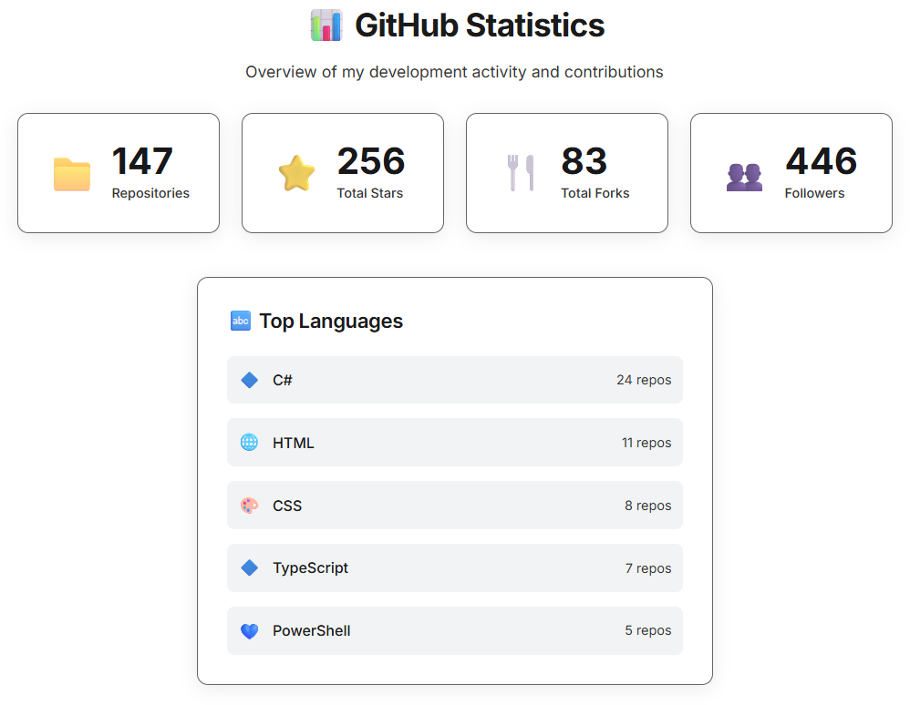
Task: Click the blue diamond icon beside TypeScript
Action: tap(250, 568)
